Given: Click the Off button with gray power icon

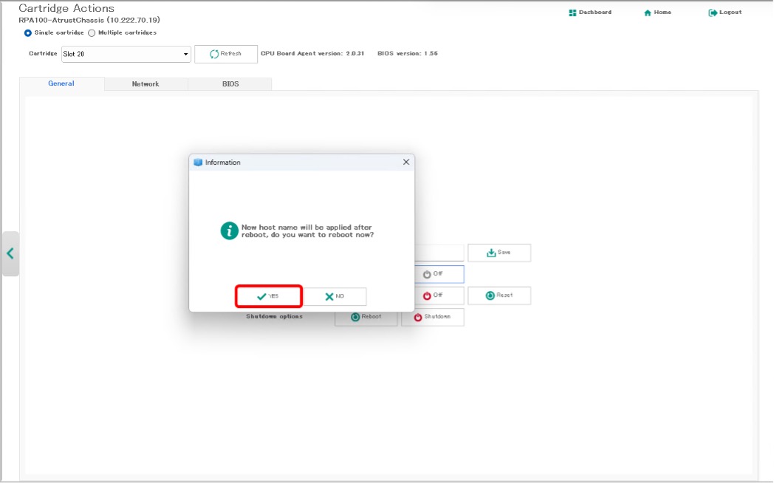Looking at the screenshot, I should point(432,274).
